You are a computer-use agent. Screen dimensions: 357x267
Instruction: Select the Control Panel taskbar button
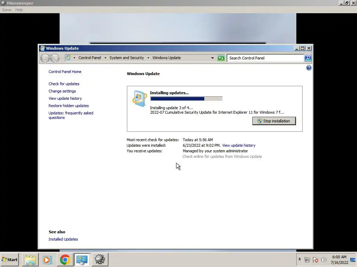[82, 260]
